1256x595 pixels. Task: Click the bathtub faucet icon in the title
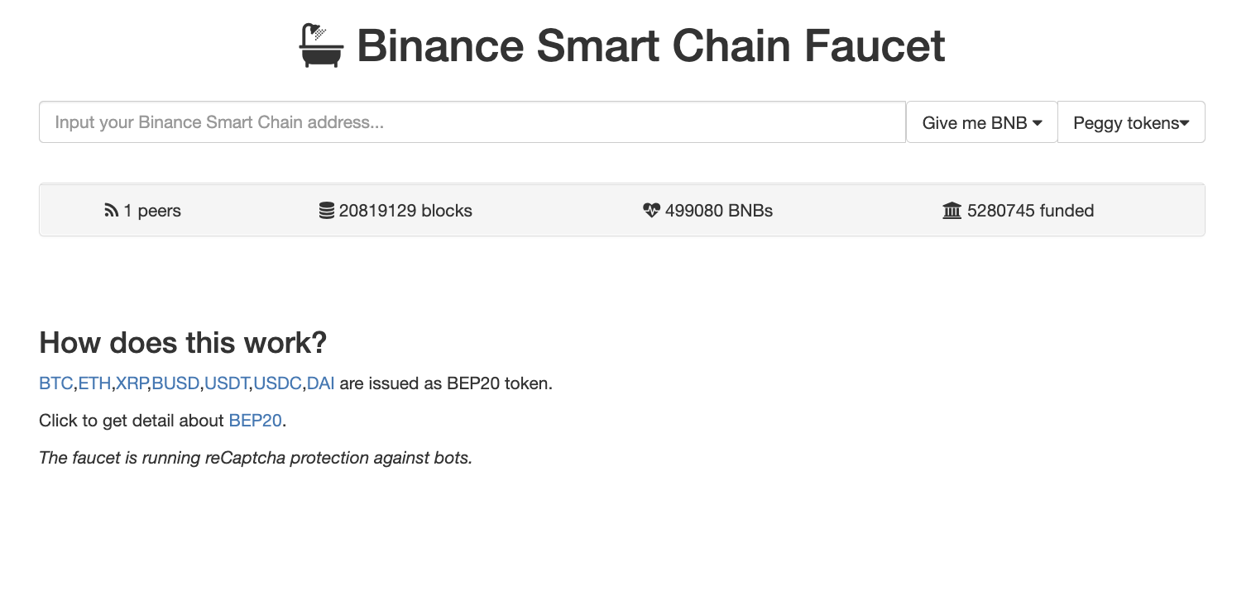pos(321,45)
